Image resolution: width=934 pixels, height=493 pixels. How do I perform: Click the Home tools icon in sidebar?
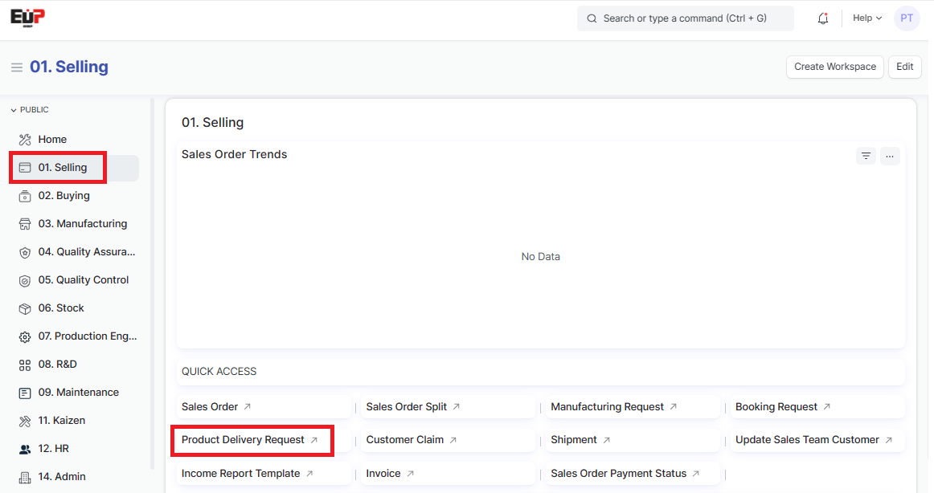(25, 140)
